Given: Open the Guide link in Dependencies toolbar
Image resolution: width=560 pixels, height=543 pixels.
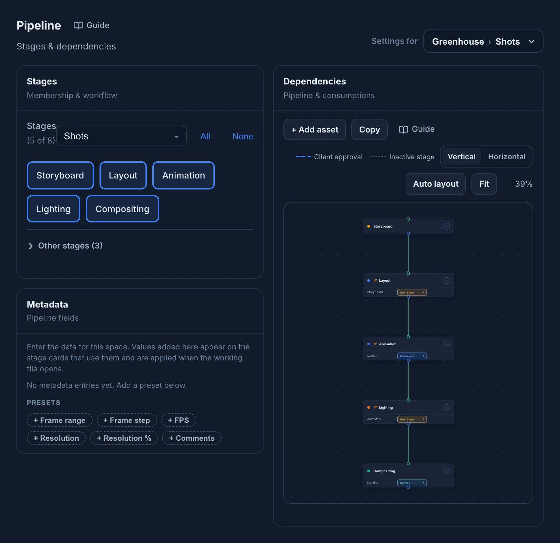Looking at the screenshot, I should 417,129.
